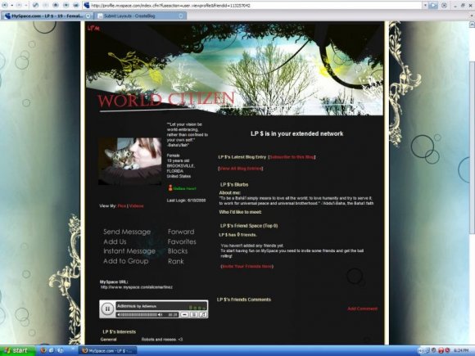Click Rank option

click(x=176, y=261)
